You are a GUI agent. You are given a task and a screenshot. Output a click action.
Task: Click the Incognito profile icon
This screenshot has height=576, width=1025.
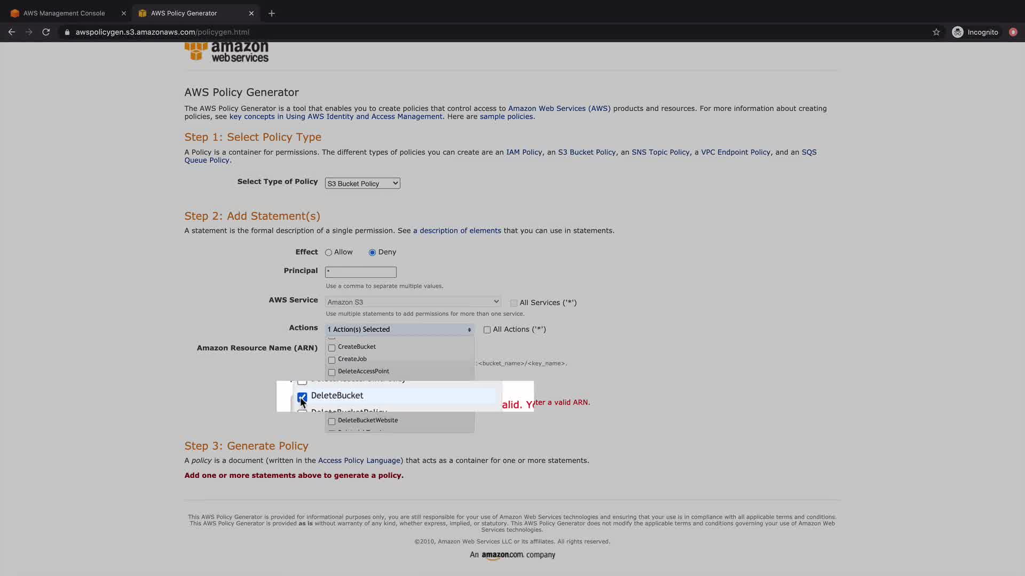(x=958, y=32)
